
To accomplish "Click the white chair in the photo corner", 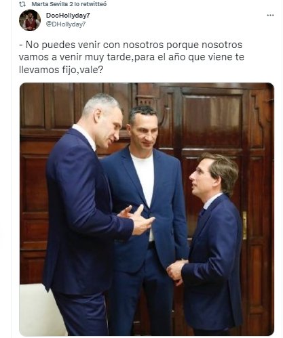I will pyautogui.click(x=37, y=310).
